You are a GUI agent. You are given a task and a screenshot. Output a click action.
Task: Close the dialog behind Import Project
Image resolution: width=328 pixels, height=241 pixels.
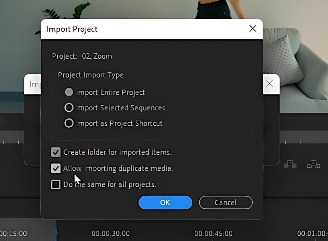point(269,84)
